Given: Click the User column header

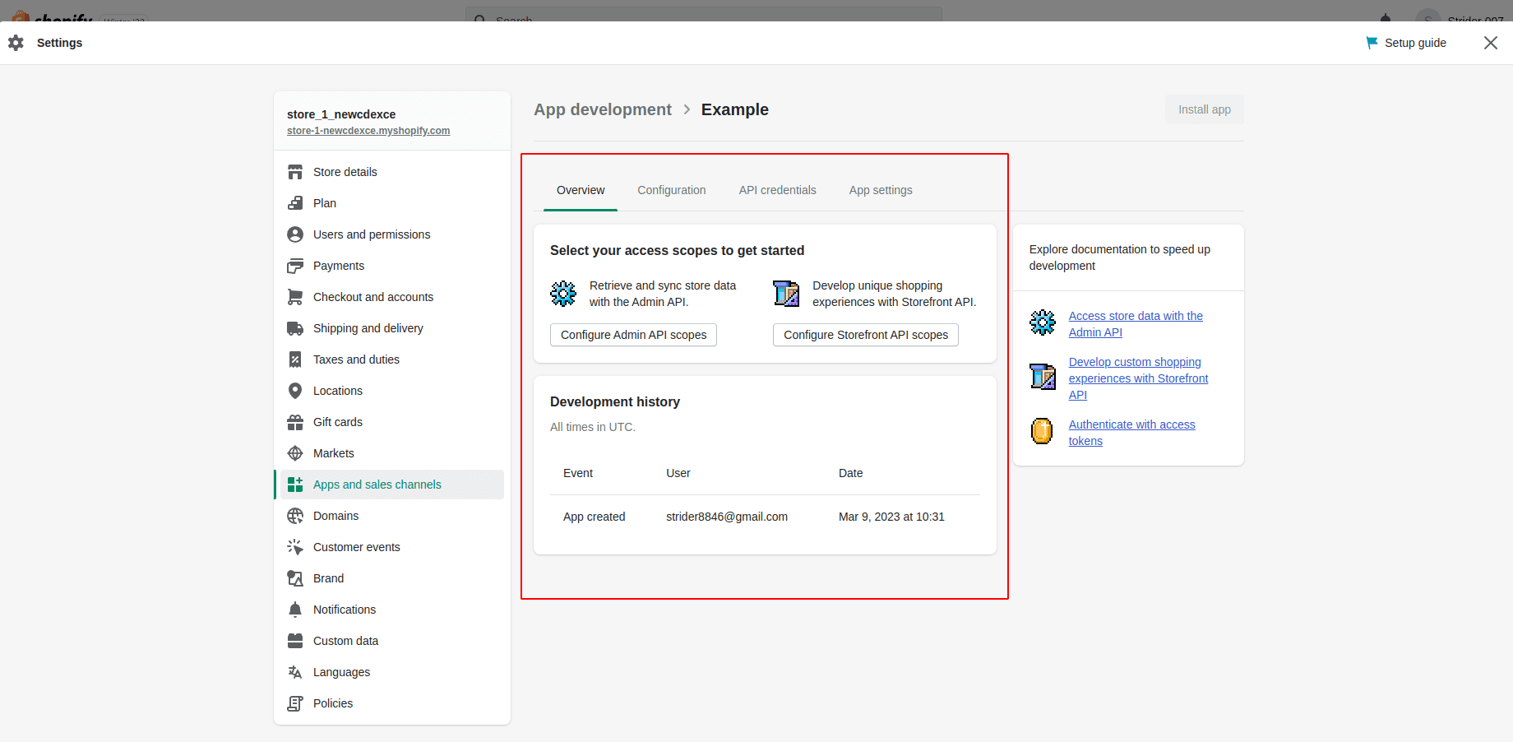Looking at the screenshot, I should pyautogui.click(x=678, y=473).
